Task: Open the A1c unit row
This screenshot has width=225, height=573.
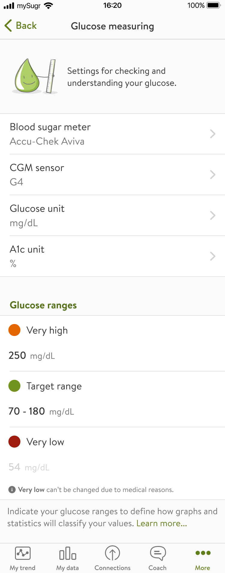Action: coord(112,256)
